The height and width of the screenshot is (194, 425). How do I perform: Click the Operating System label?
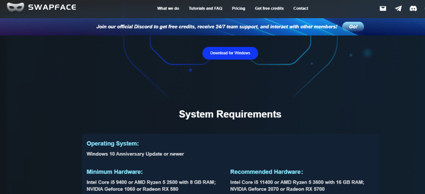click(x=112, y=143)
